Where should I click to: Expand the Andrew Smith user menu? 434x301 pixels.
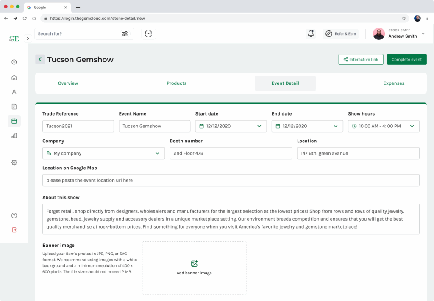tap(423, 34)
